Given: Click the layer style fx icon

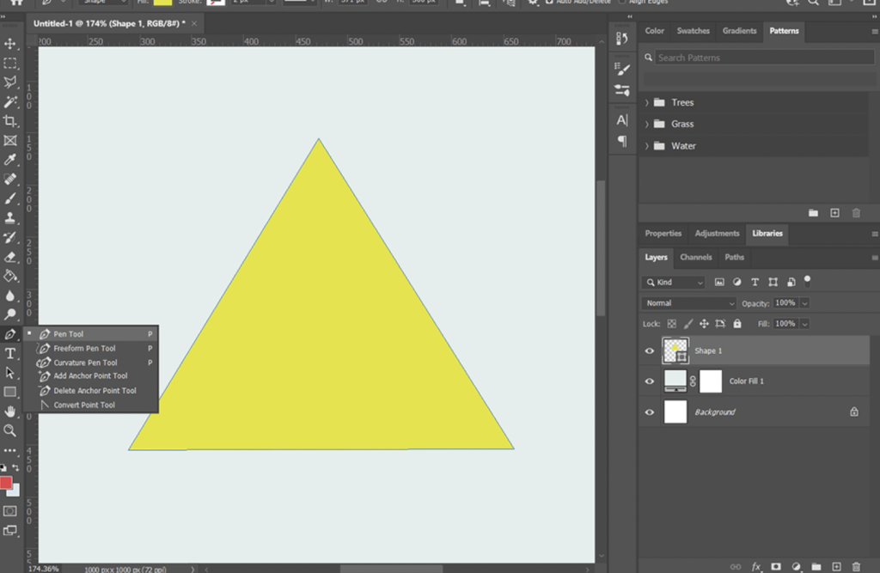Looking at the screenshot, I should point(756,567).
